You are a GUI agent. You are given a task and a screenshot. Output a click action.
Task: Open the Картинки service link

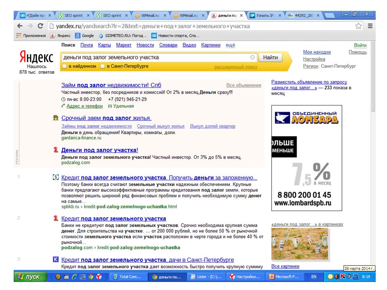pos(211,45)
